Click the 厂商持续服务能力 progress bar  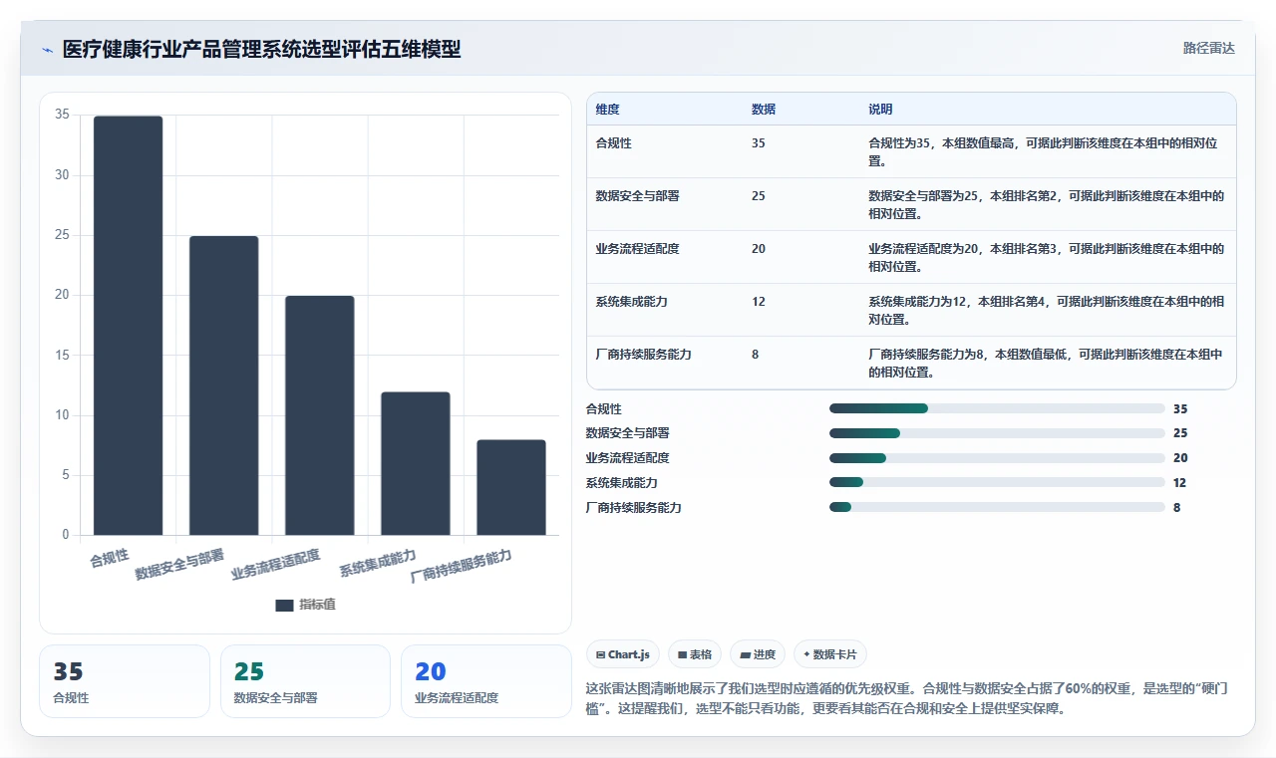tap(997, 507)
